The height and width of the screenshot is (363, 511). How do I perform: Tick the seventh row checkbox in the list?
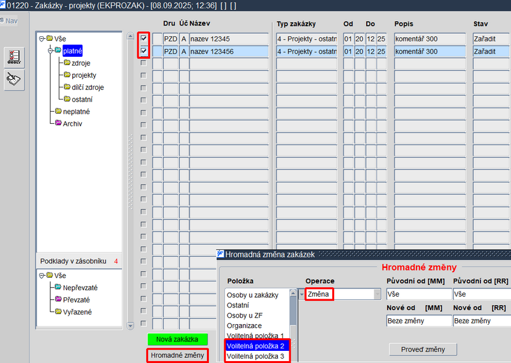click(143, 113)
